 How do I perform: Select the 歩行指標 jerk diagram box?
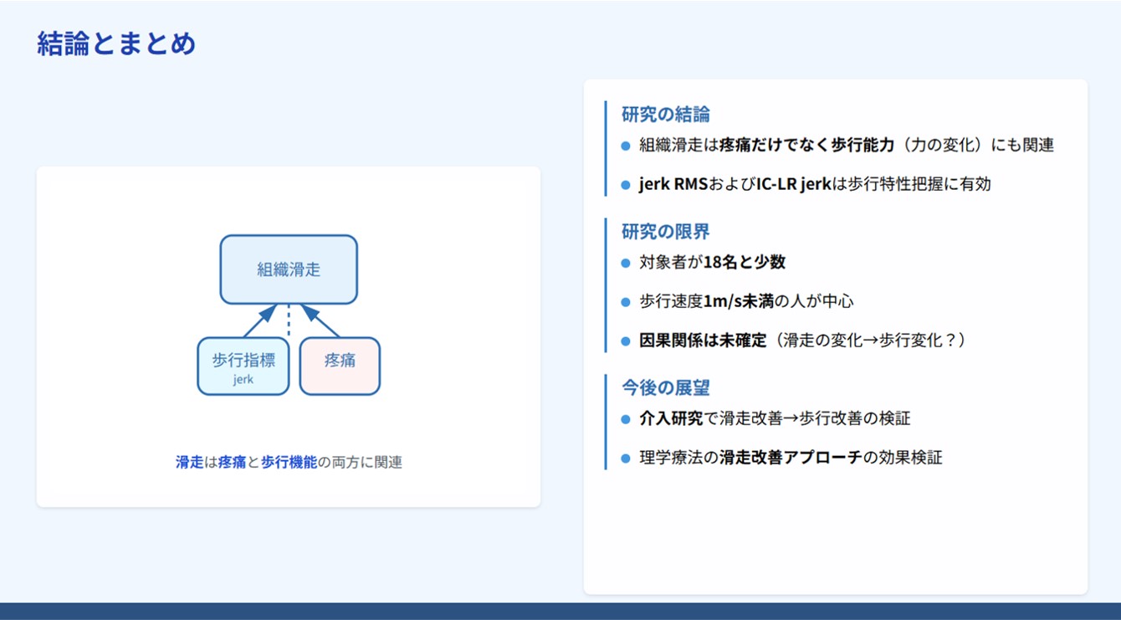pyautogui.click(x=243, y=366)
